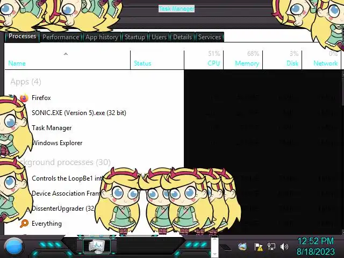
Task: Open the Details tab
Action: point(182,37)
